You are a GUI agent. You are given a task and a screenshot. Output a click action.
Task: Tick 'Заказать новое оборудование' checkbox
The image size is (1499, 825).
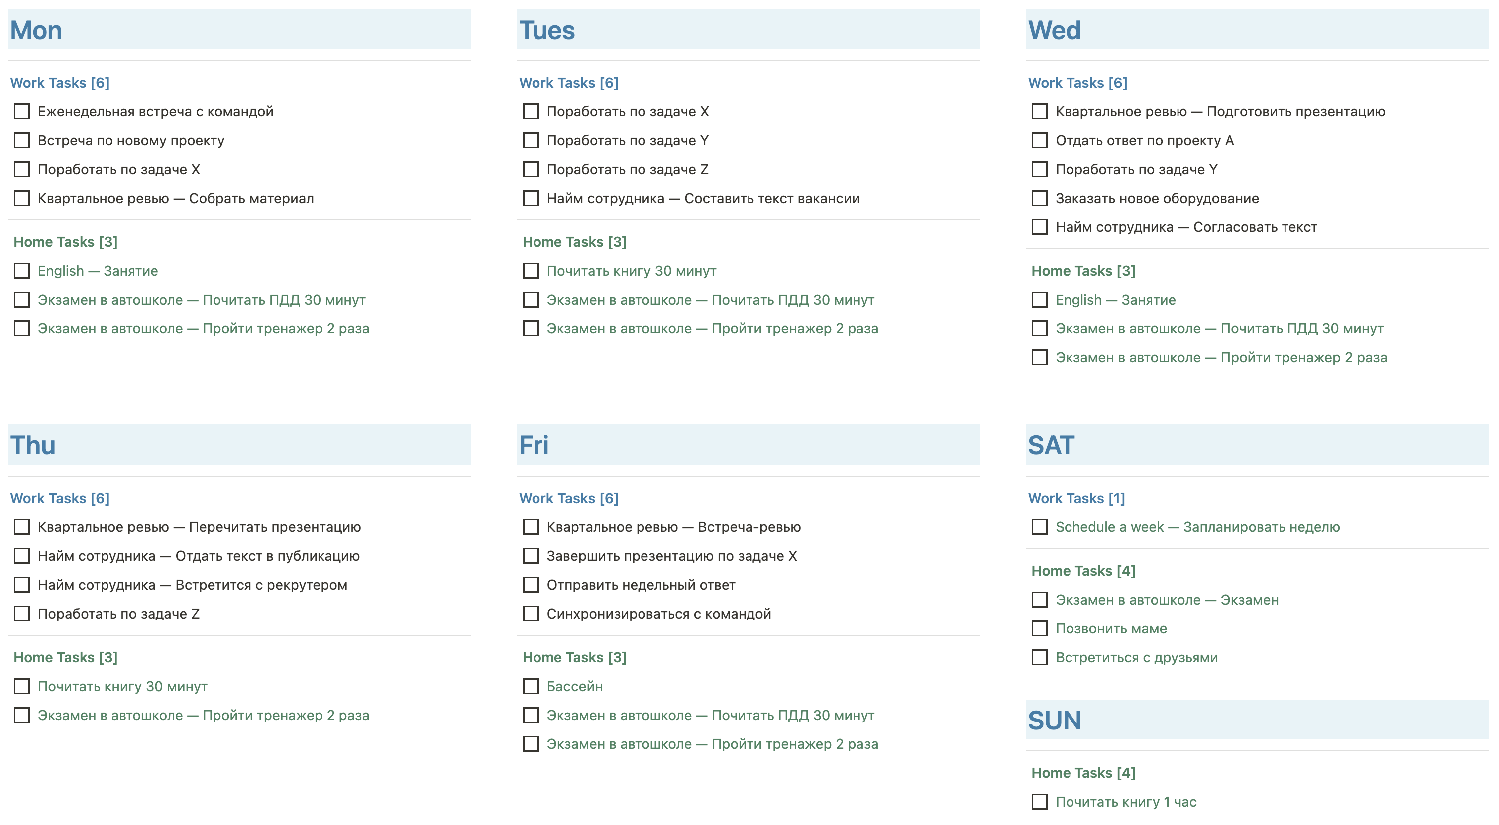(x=1039, y=199)
